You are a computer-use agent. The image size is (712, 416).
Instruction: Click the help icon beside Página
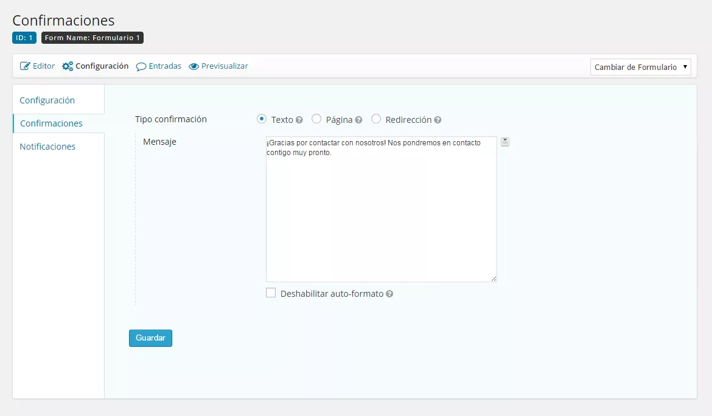358,120
